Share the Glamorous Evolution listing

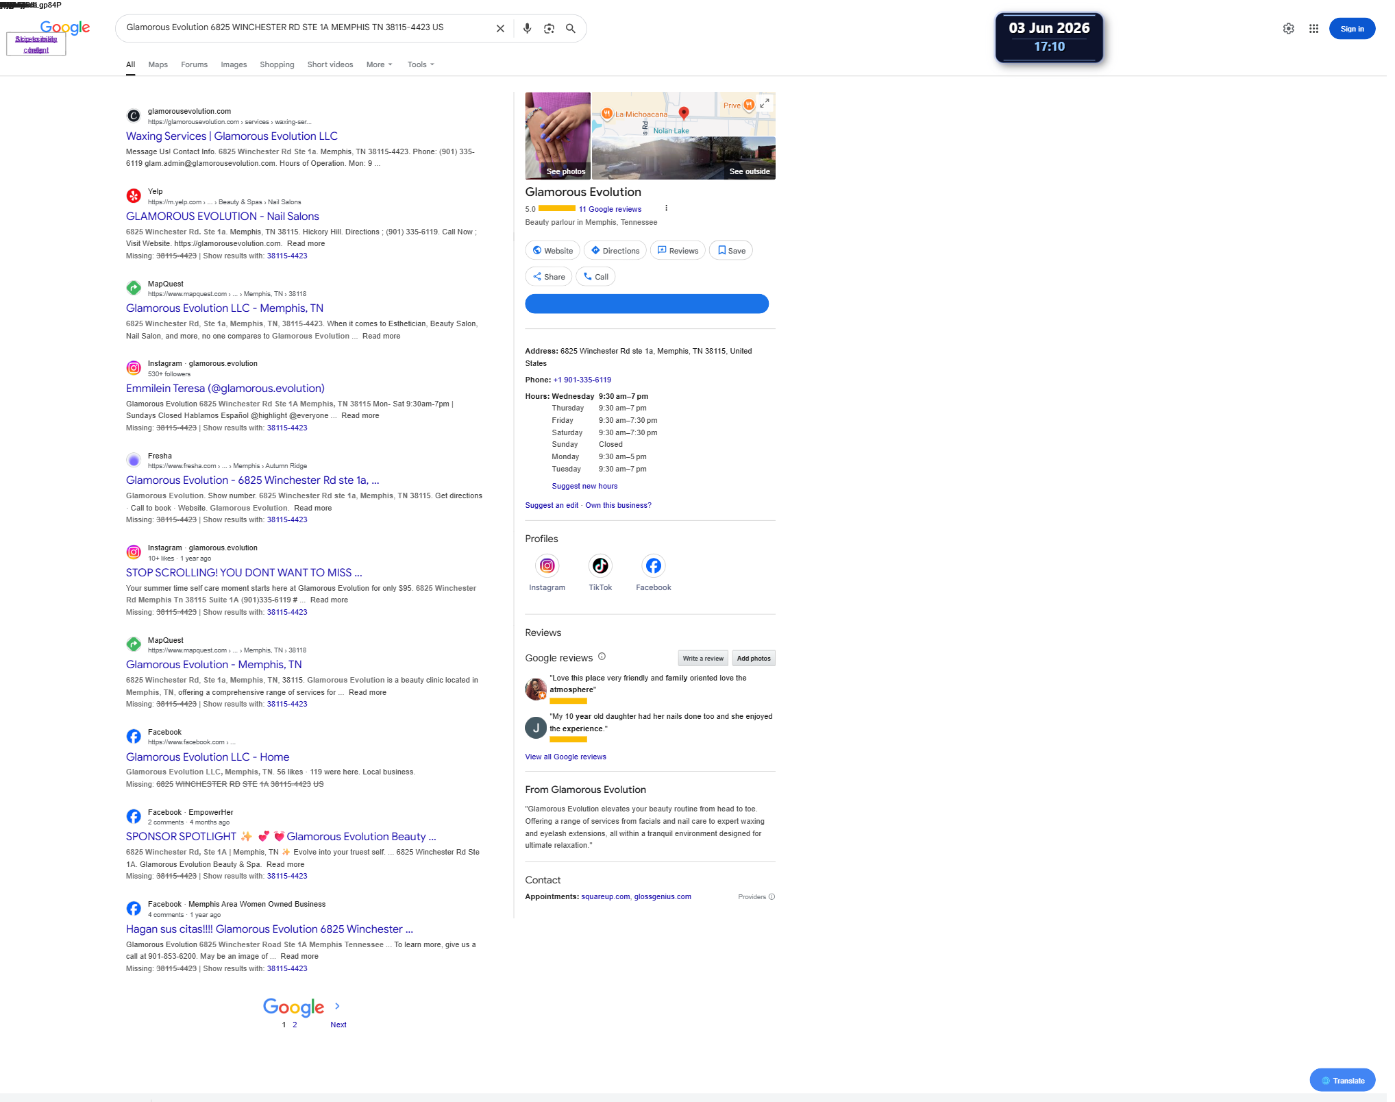(549, 277)
